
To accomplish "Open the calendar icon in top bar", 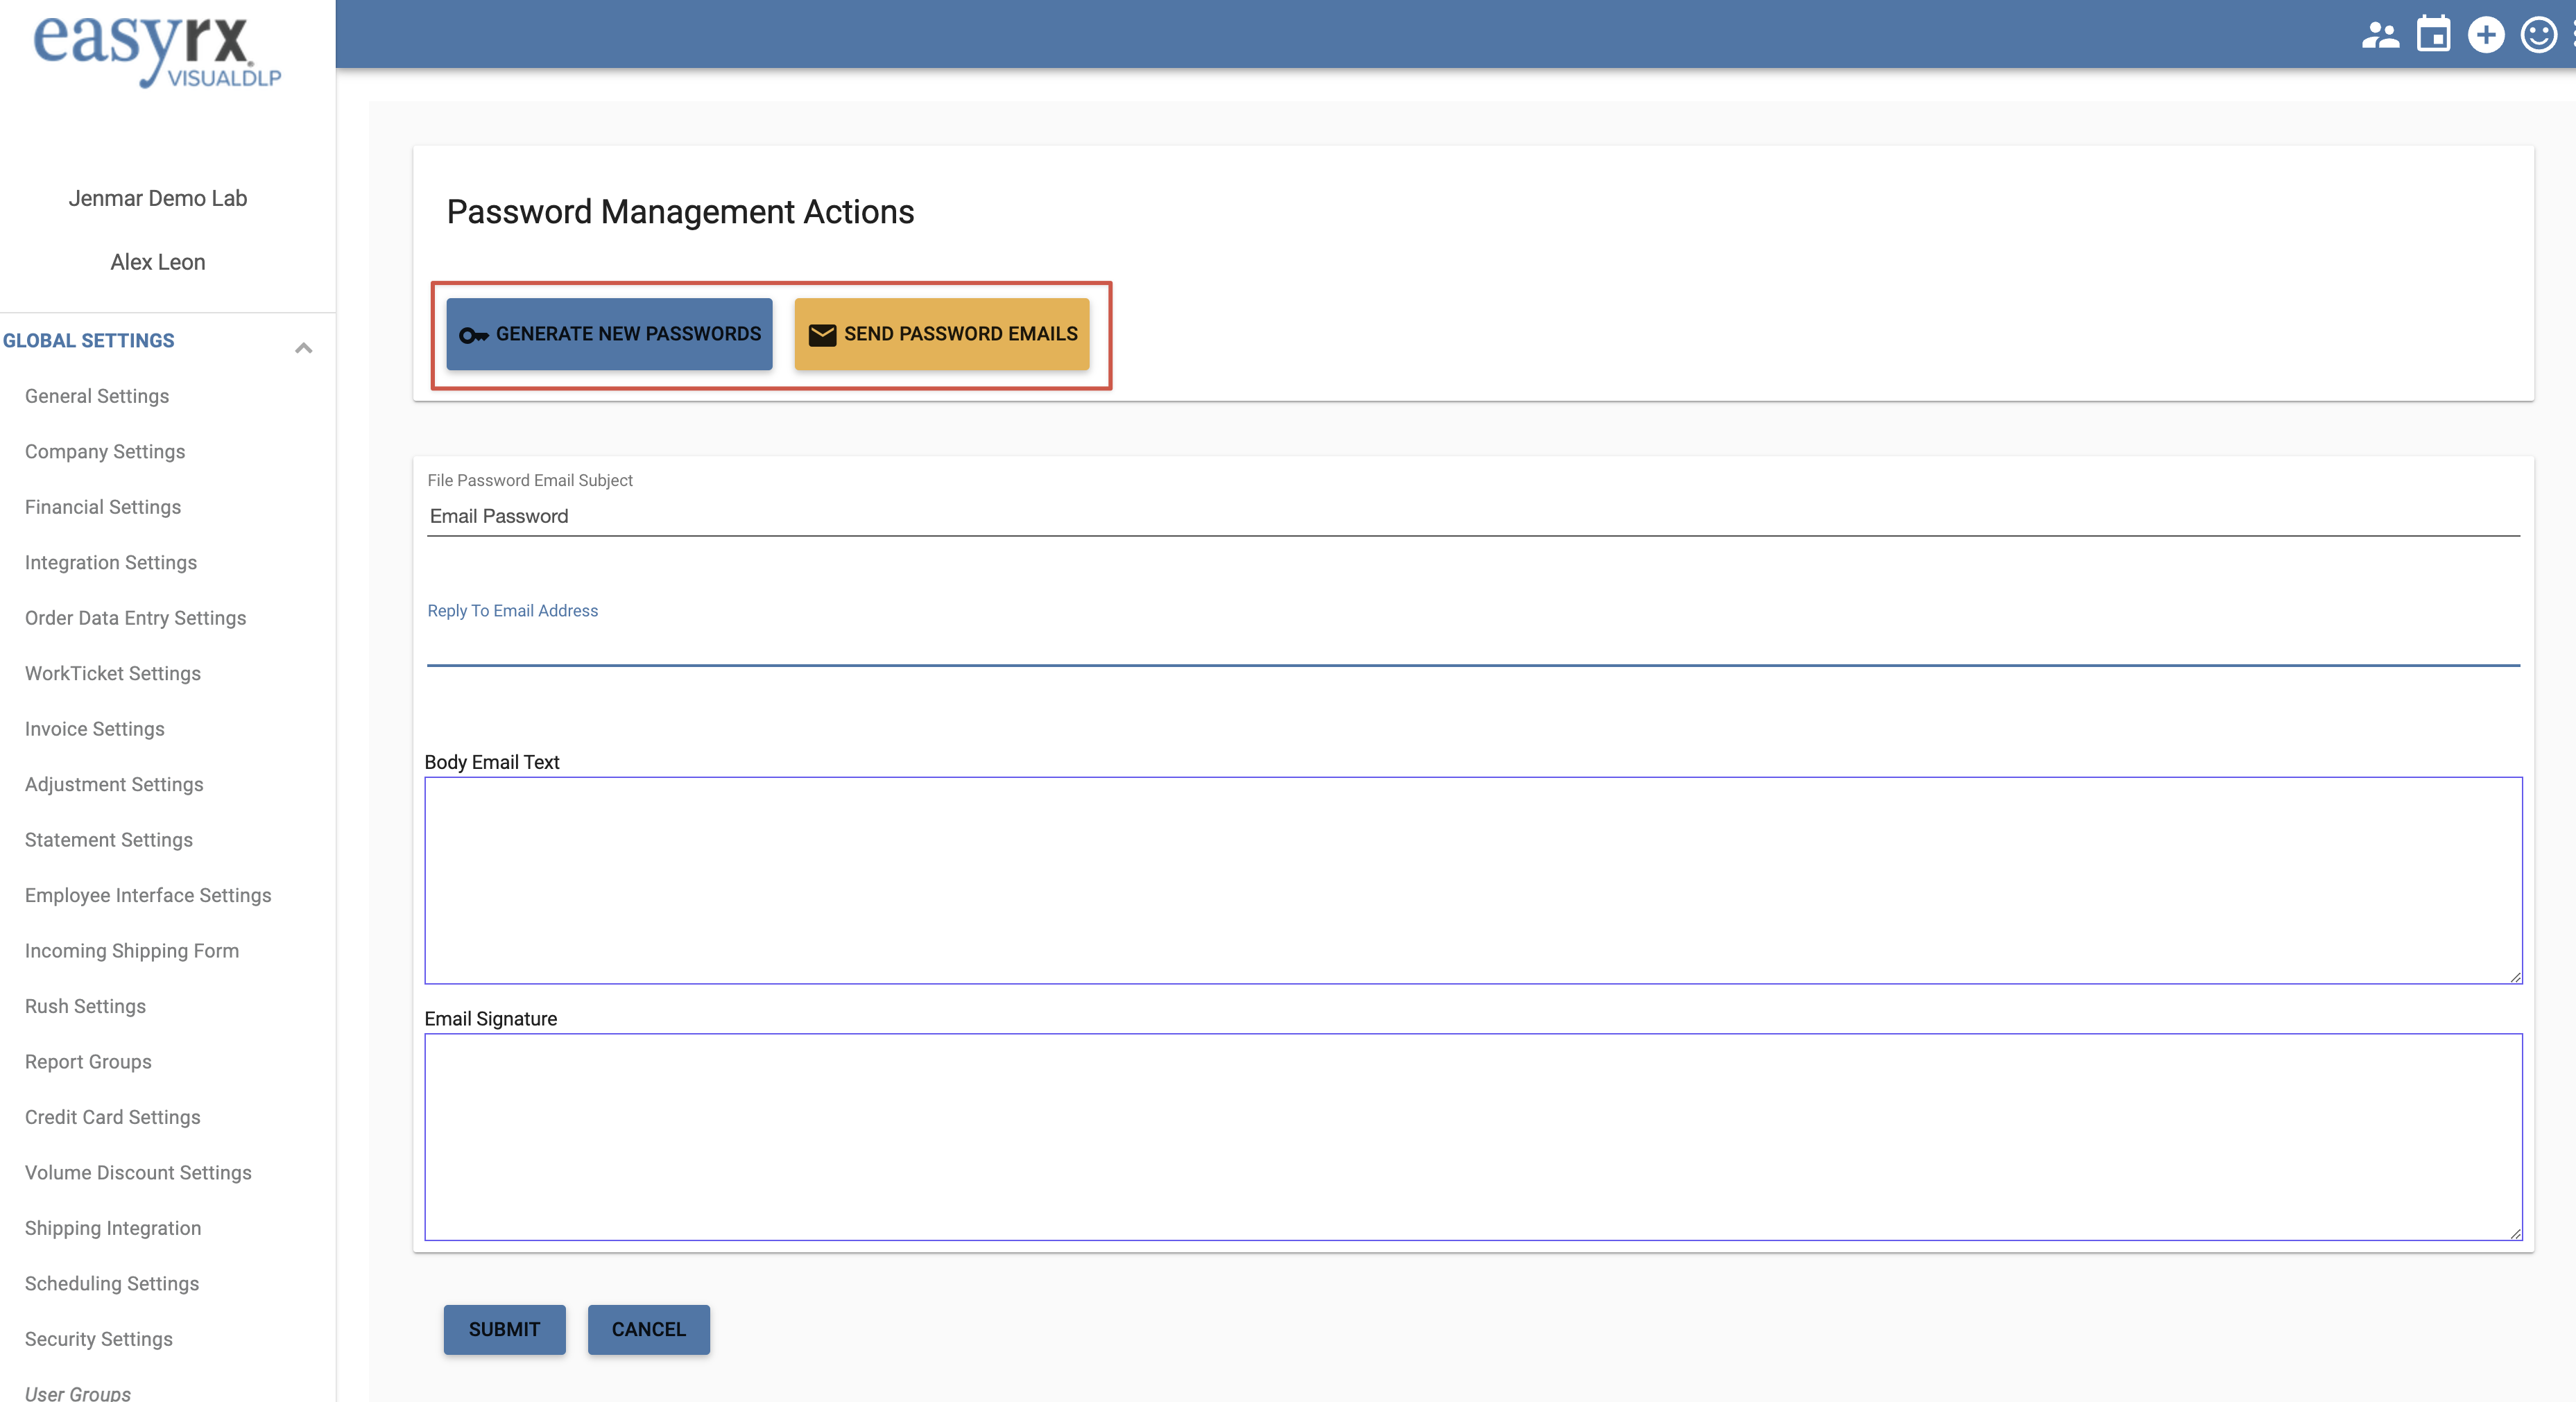I will [2433, 34].
